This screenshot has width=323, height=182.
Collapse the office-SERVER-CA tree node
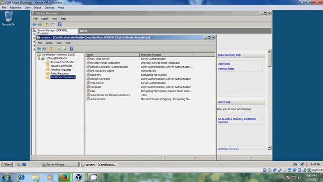39,59
